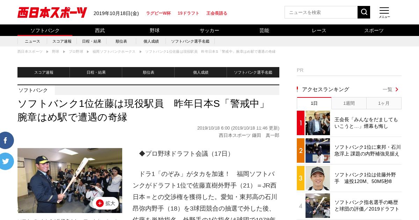Screen dimensions: 419x220
Task: Open the 19ドラフト header link
Action: pos(188,13)
